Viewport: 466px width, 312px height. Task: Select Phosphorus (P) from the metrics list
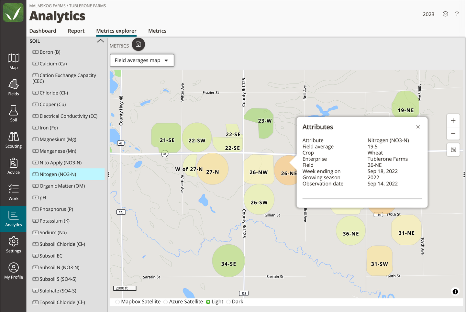56,209
